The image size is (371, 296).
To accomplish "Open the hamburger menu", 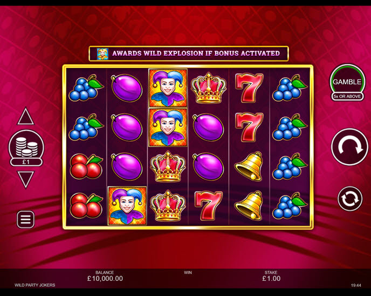I will click(25, 219).
